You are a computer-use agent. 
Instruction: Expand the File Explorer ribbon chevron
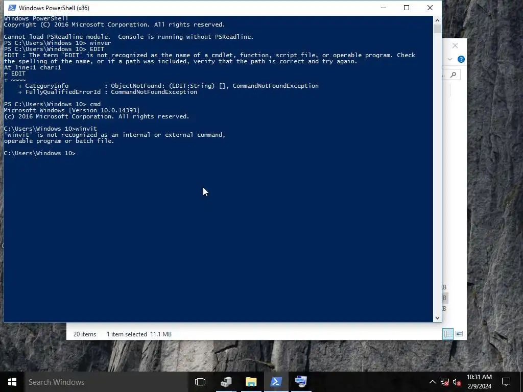[449, 59]
